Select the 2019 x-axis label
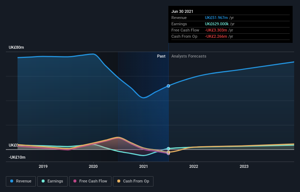300x192 pixels. click(x=43, y=166)
